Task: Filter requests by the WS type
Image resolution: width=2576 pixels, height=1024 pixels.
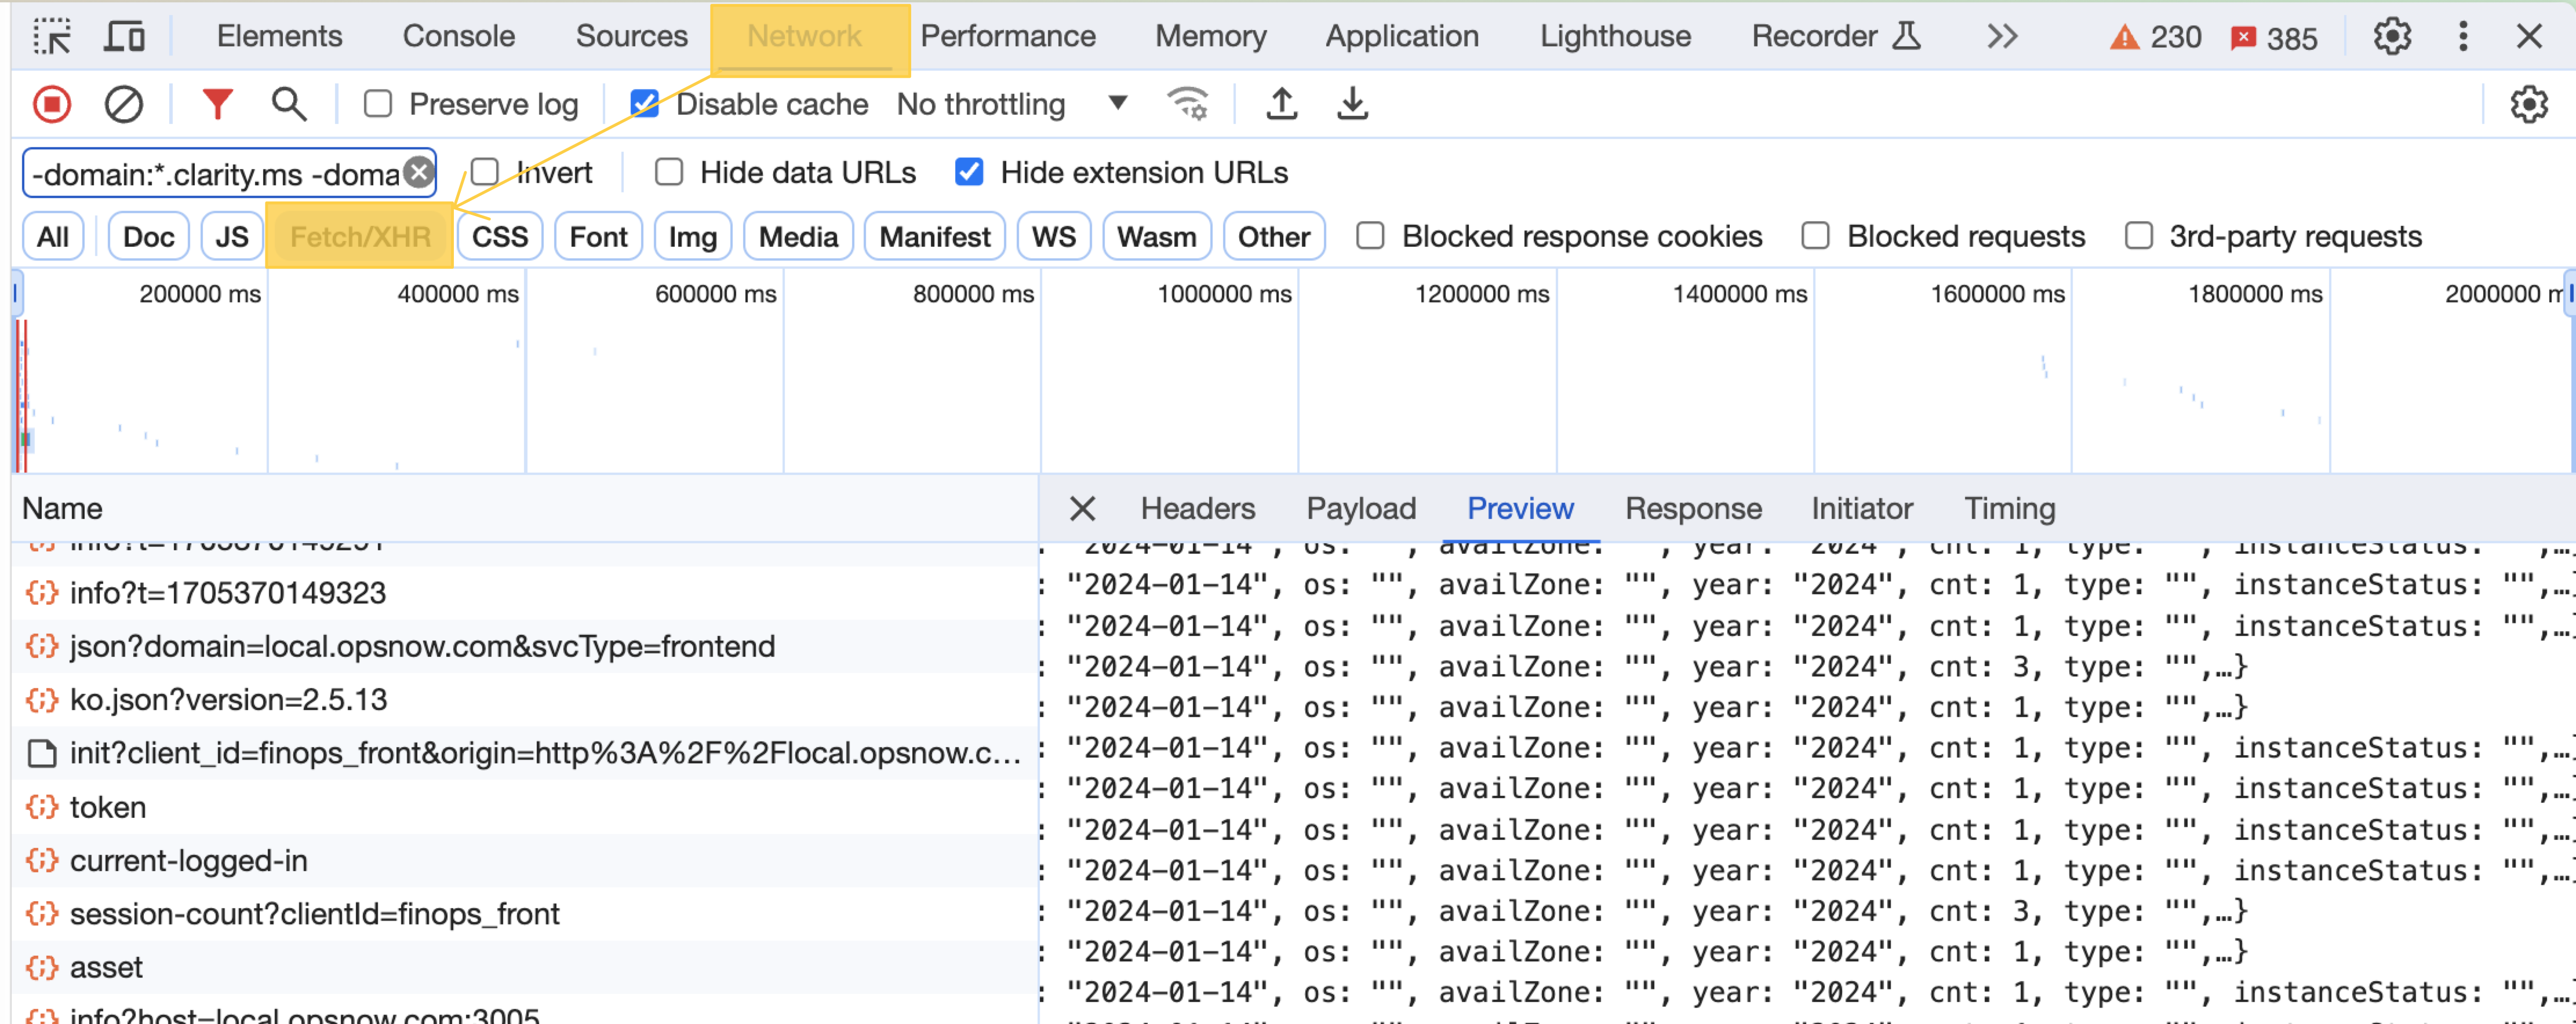Action: 1053,237
